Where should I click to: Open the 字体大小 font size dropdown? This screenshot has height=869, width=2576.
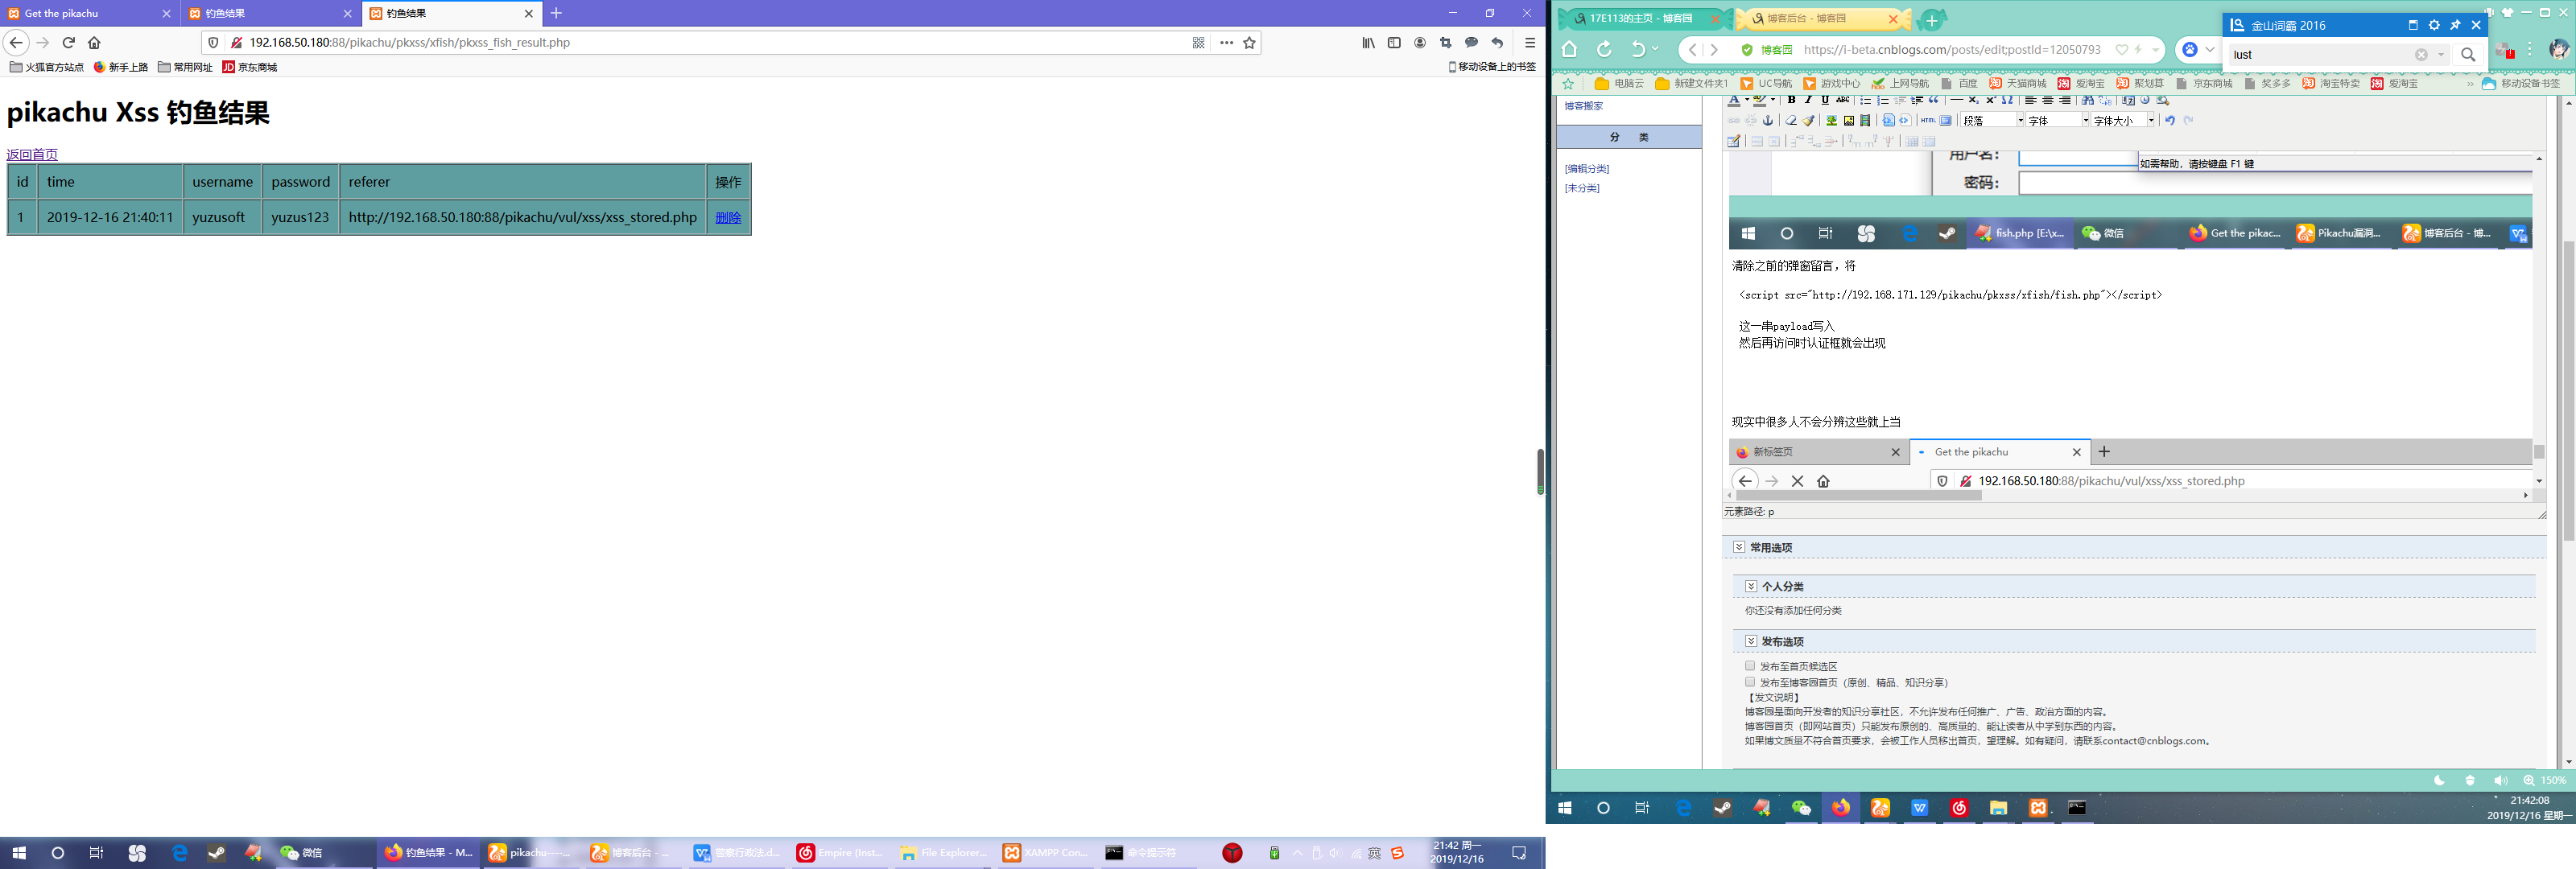2123,121
